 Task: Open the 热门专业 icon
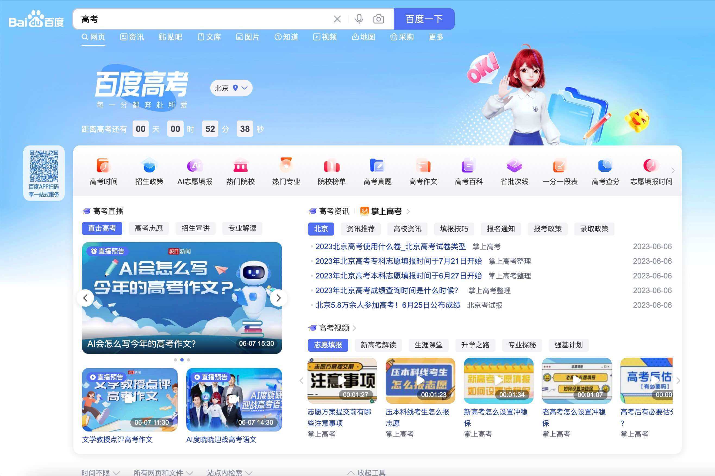(x=286, y=172)
